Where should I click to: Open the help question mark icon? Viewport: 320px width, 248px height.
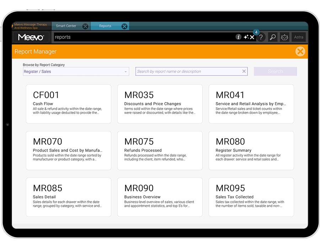pyautogui.click(x=261, y=37)
